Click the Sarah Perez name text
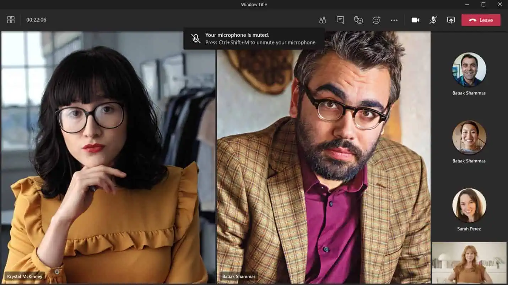This screenshot has width=508, height=285. [x=469, y=229]
